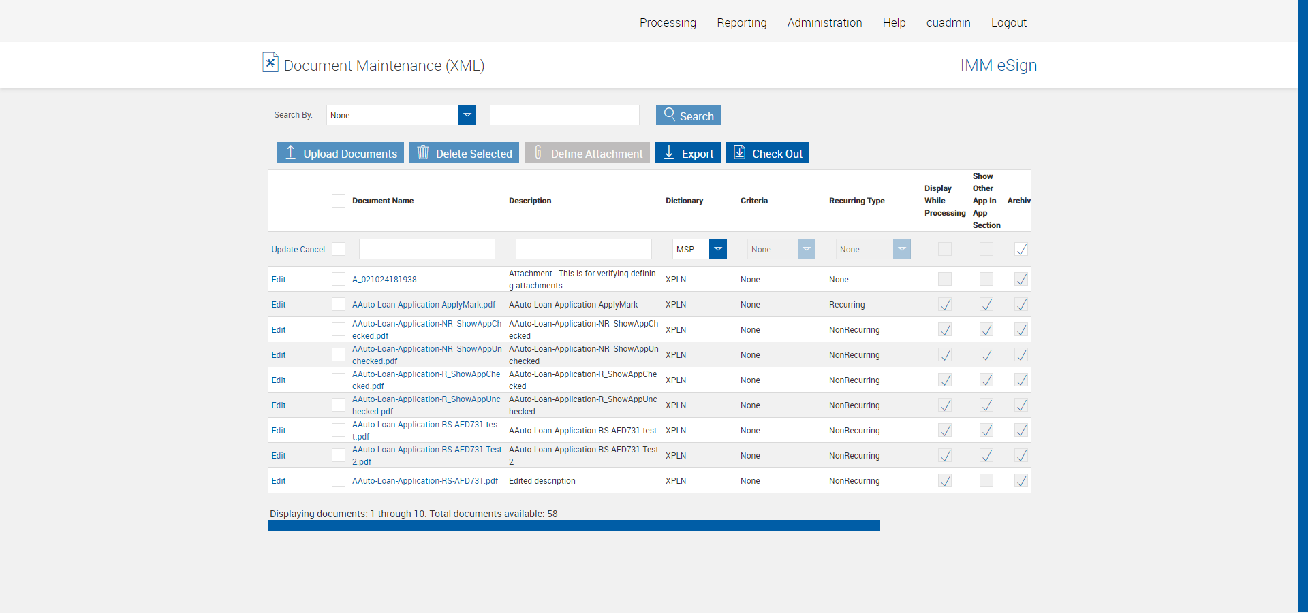Screen dimensions: 1308x613
Task: Click the trash can Delete Selected icon
Action: coord(423,152)
